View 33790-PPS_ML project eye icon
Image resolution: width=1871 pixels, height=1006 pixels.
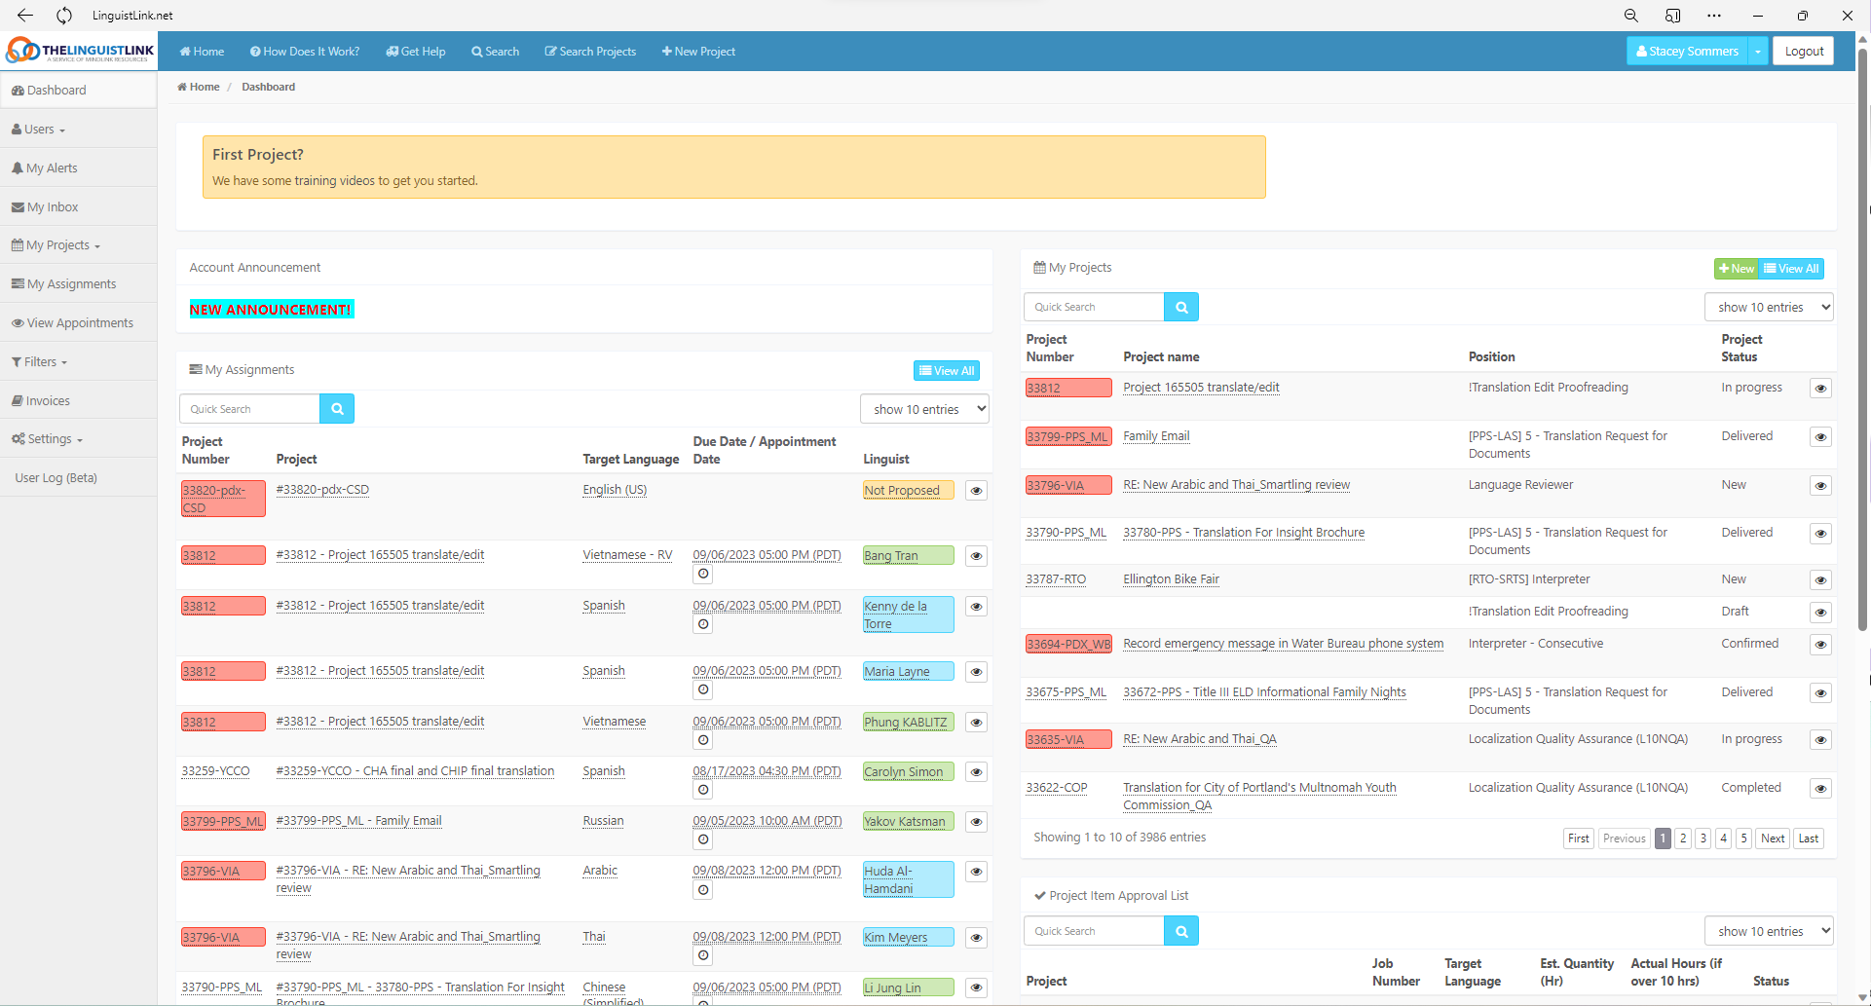click(1820, 534)
